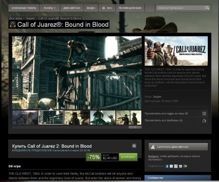This screenshot has width=219, height=182.
Task: Click the Войдите sign-in link
Action: (153, 156)
